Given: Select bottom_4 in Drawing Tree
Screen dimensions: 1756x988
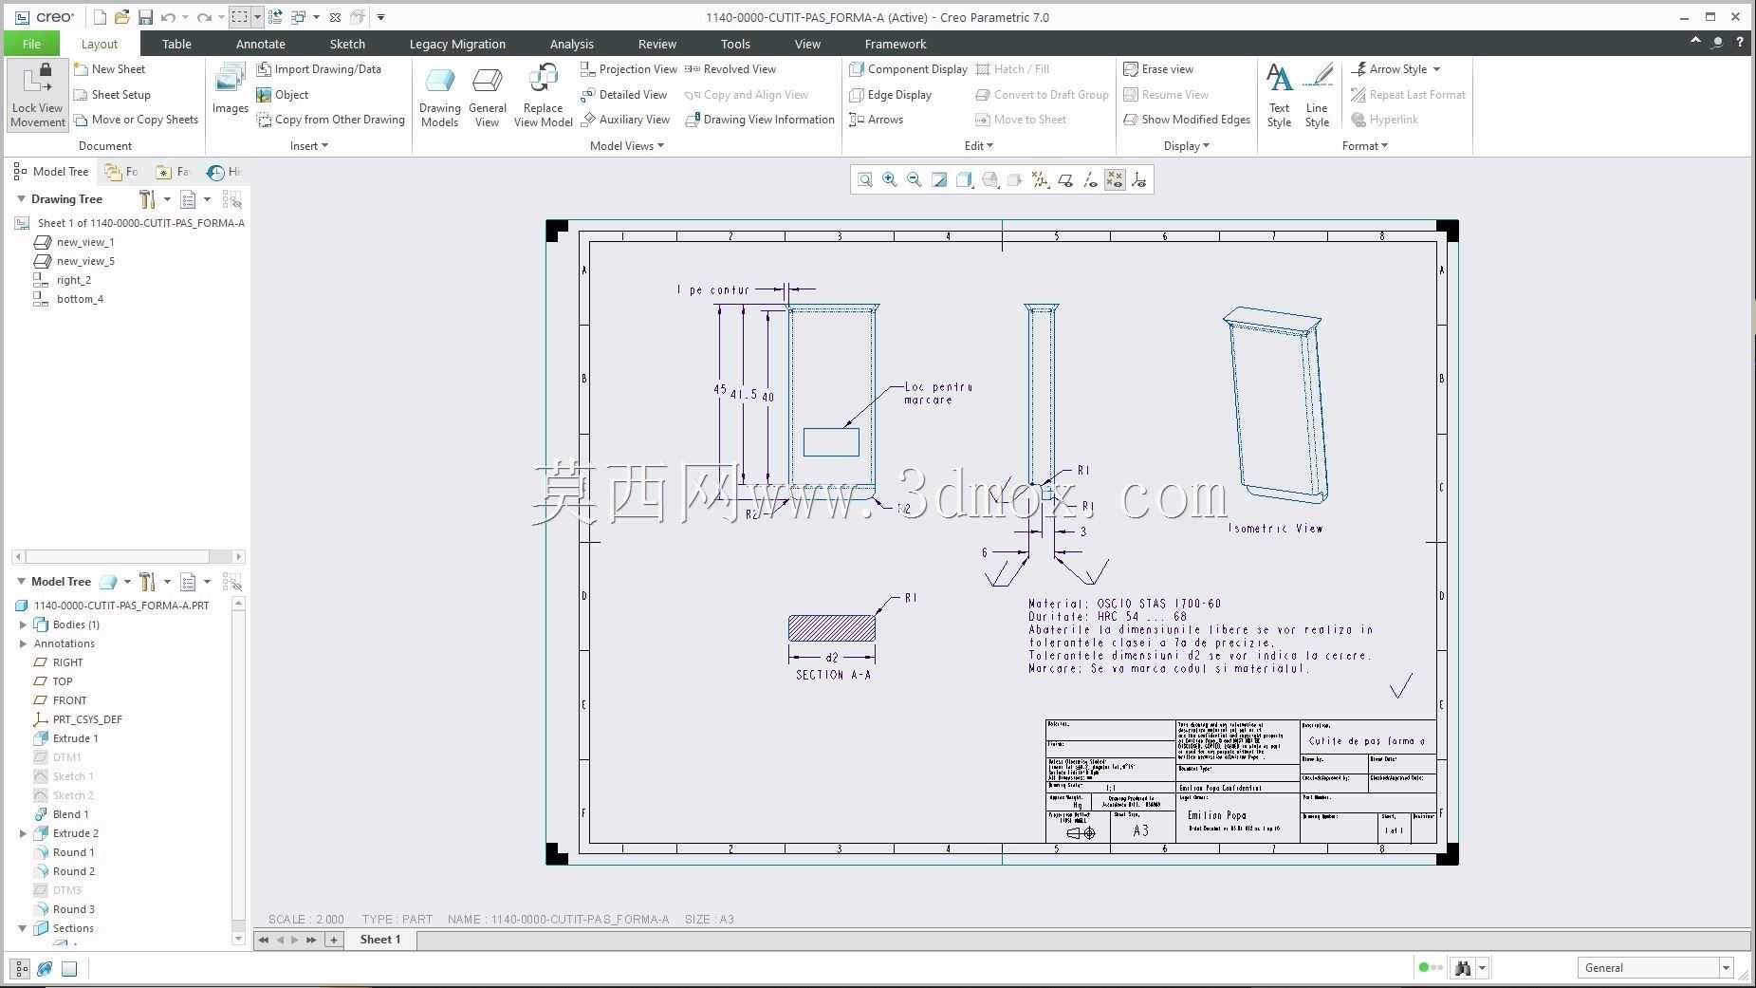Looking at the screenshot, I should pos(80,299).
